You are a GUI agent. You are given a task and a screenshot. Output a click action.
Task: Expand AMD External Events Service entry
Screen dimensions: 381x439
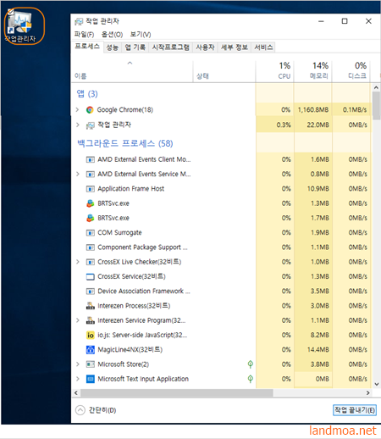pyautogui.click(x=78, y=174)
